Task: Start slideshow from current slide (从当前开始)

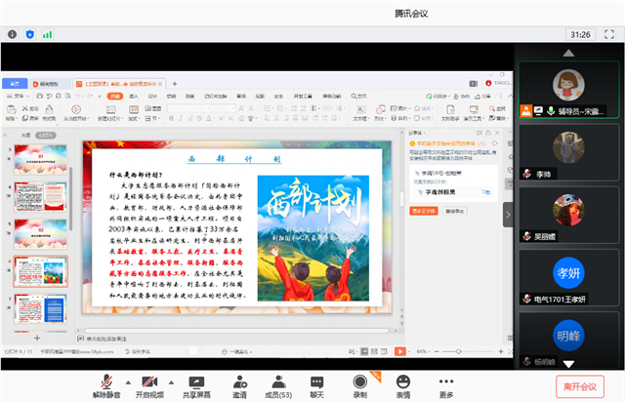Action: (x=76, y=112)
